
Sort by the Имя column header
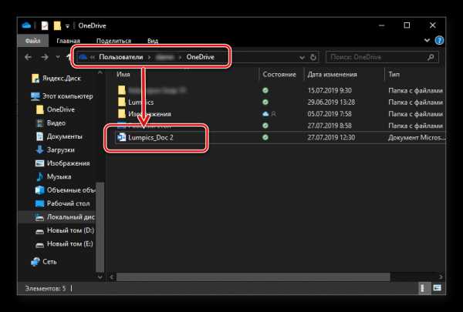123,74
